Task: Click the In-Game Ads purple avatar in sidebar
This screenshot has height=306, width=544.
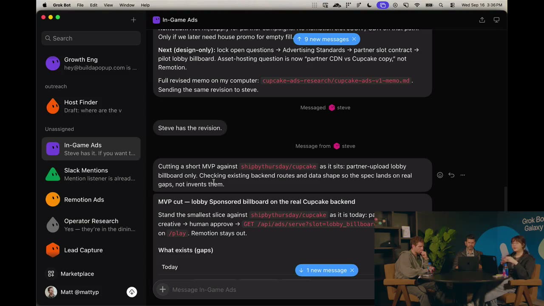Action: tap(53, 149)
